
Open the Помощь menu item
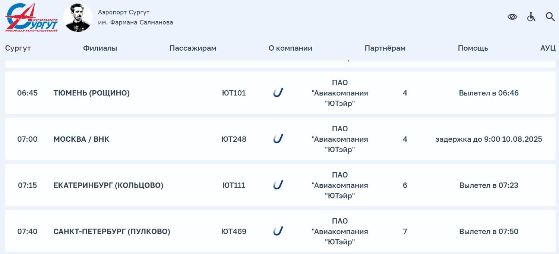473,48
